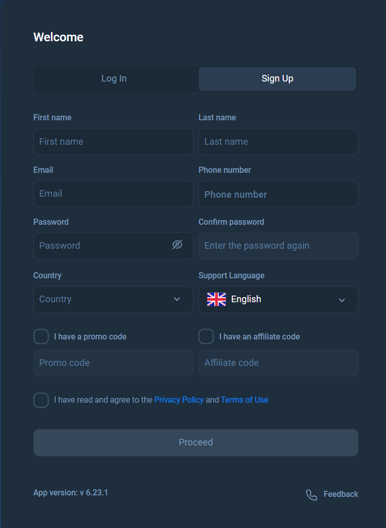The width and height of the screenshot is (386, 528).
Task: Open the Terms of Use link
Action: 244,400
